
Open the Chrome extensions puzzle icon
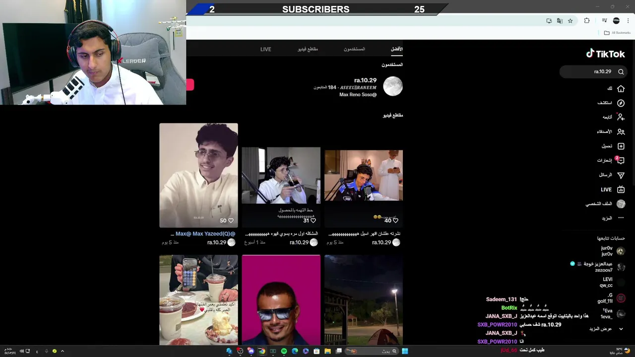coord(587,21)
